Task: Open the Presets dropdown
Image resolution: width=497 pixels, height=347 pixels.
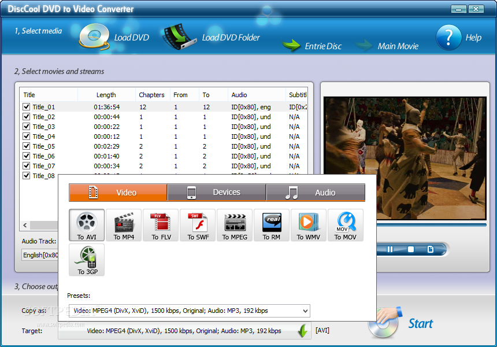Action: coord(189,311)
